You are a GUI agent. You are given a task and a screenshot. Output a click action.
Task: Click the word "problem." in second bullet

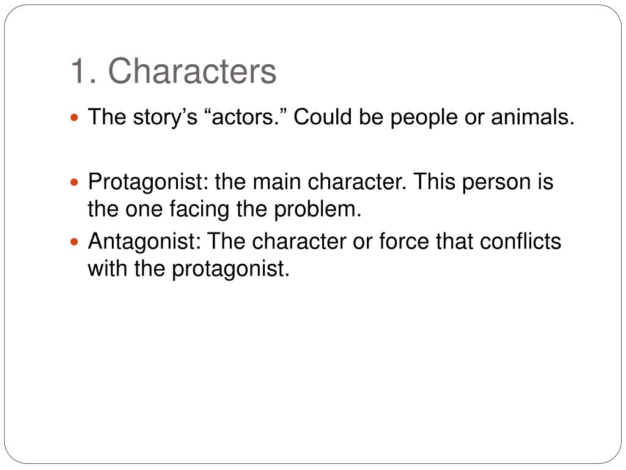tap(317, 209)
